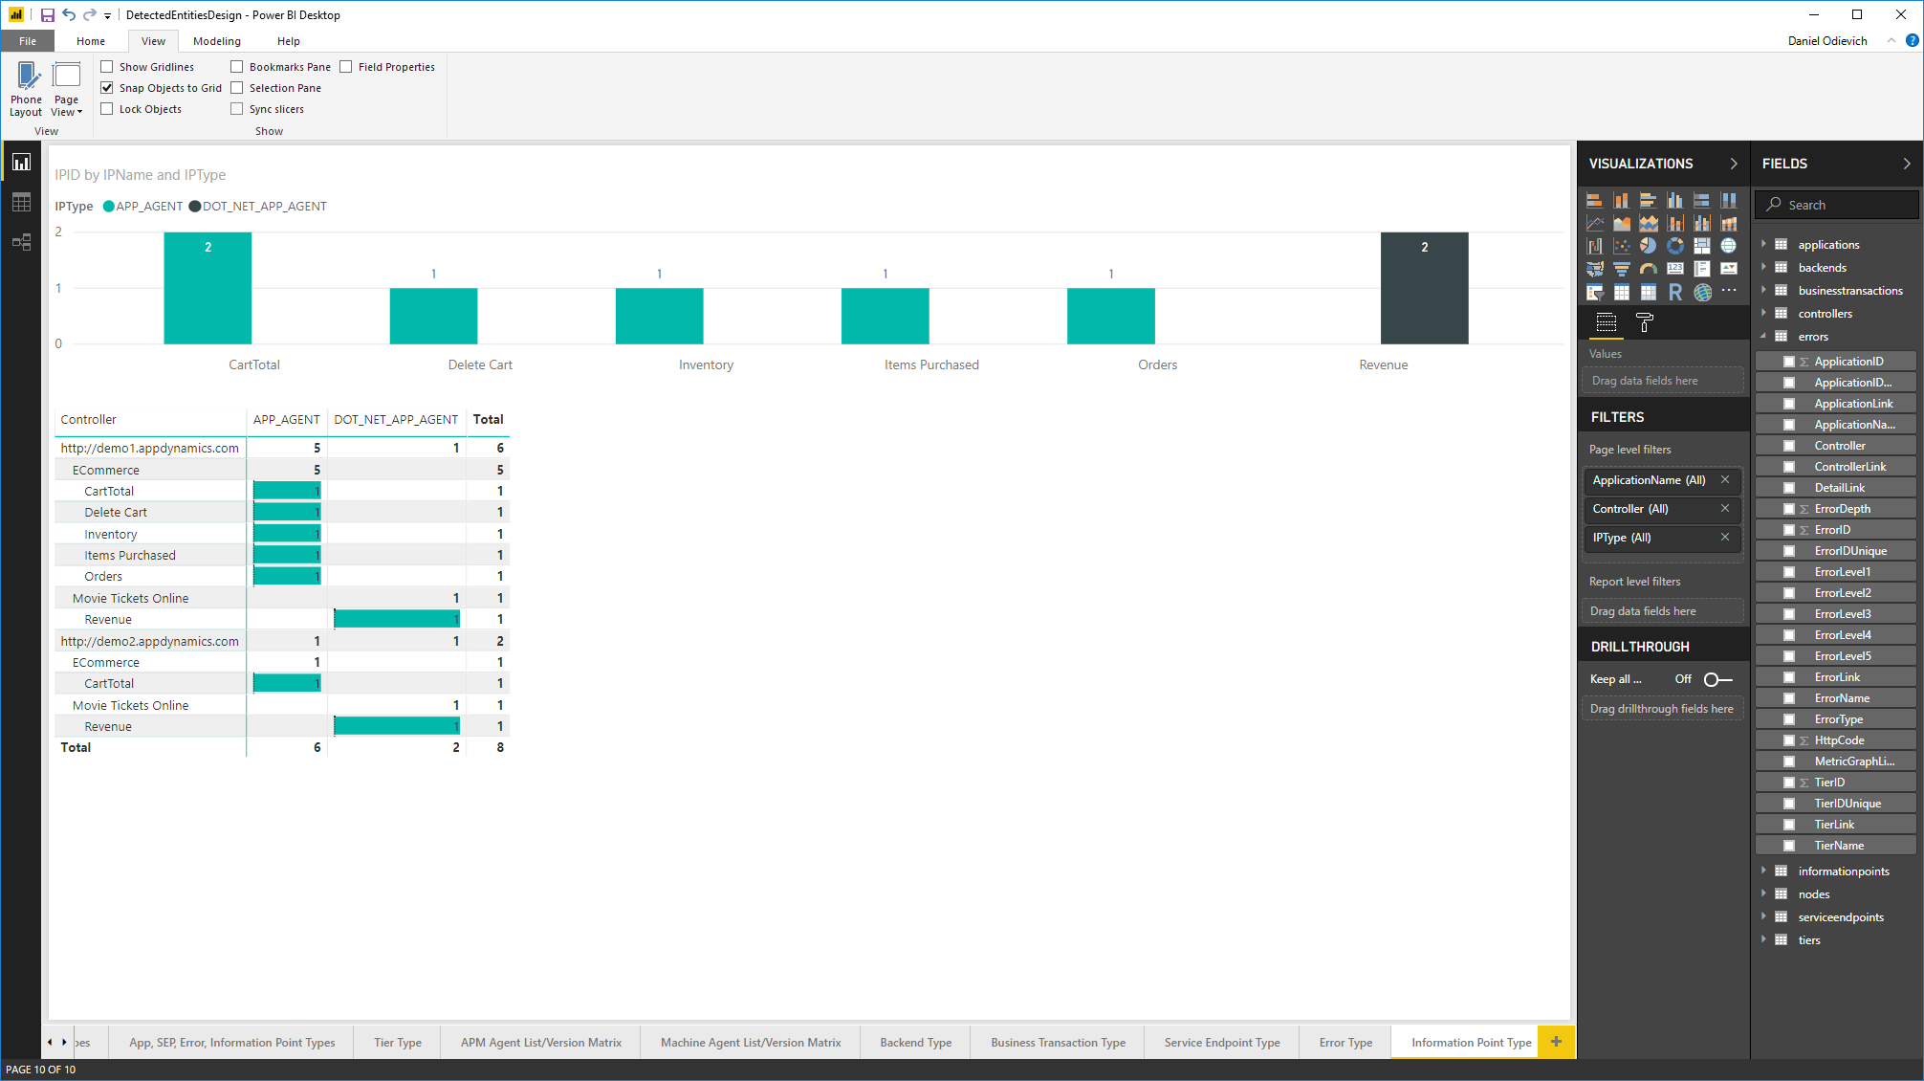Open the Relationships view sidebar icon

point(21,242)
